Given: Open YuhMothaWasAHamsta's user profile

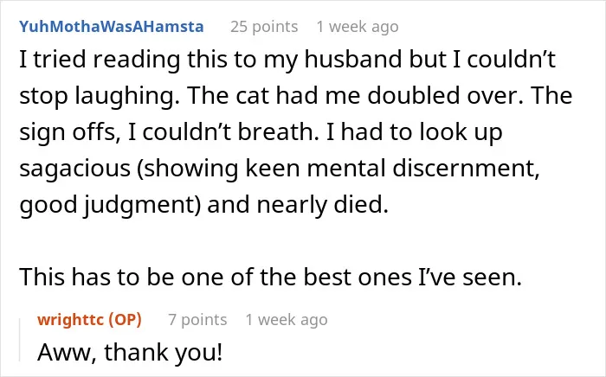Looking at the screenshot, I should [112, 27].
